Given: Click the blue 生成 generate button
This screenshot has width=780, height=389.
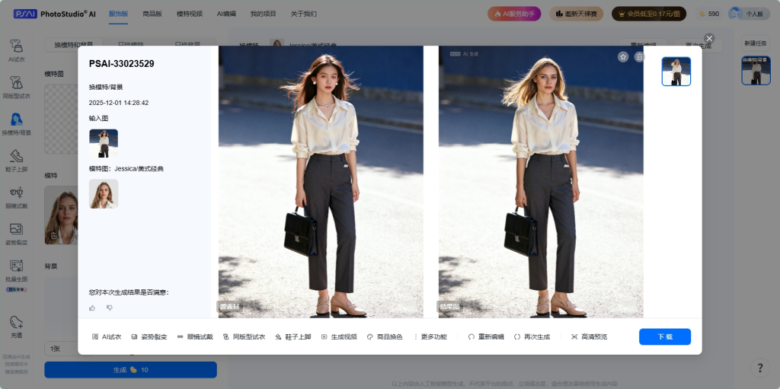Looking at the screenshot, I should 130,370.
